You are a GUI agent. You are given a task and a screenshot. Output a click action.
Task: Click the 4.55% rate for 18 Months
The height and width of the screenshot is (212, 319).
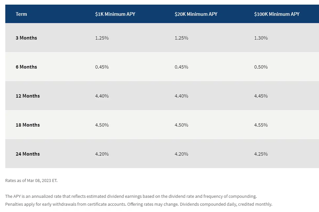(x=261, y=125)
